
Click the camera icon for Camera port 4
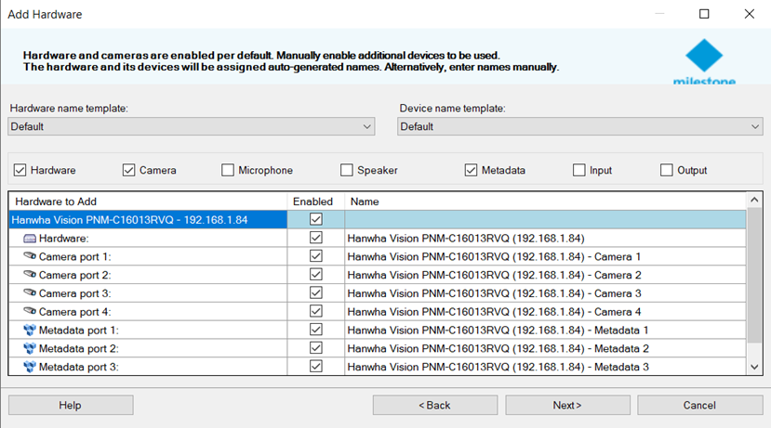tap(30, 311)
